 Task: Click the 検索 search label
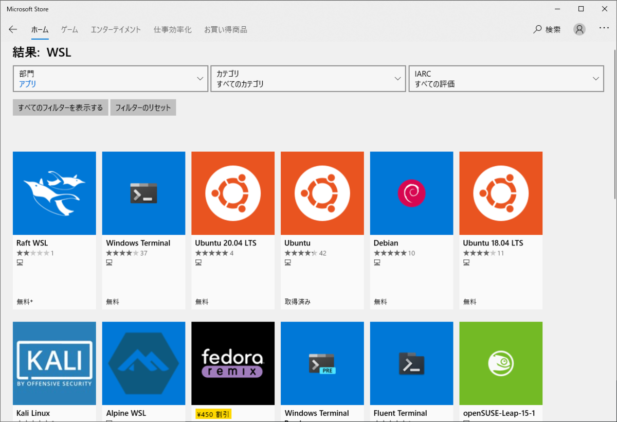(x=553, y=30)
